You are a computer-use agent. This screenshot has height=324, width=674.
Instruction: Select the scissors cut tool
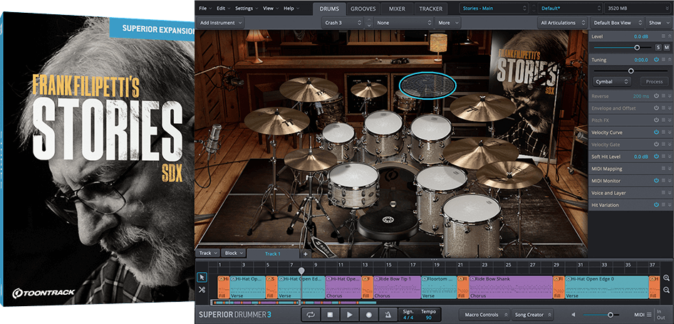pyautogui.click(x=202, y=290)
